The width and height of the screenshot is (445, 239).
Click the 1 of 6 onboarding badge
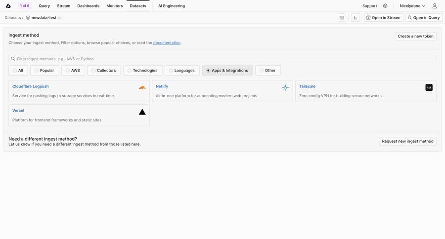[25, 5]
